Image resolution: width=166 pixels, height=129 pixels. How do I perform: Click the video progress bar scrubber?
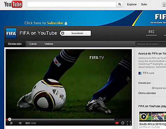[10, 119]
